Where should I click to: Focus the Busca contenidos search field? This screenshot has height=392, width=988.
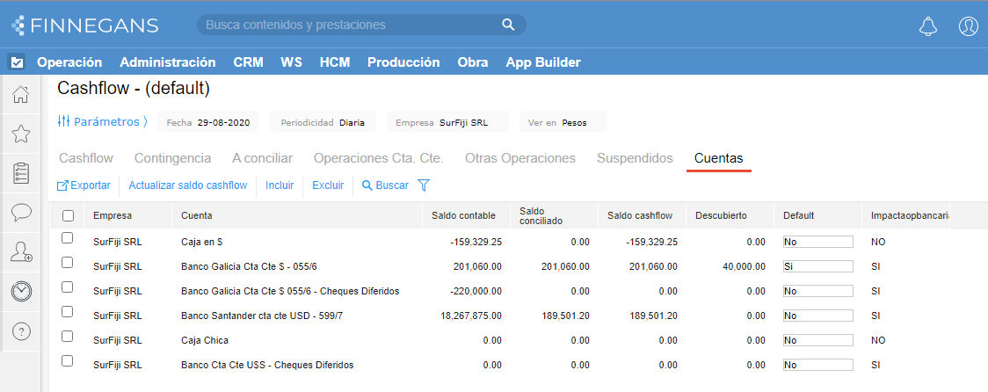point(352,25)
